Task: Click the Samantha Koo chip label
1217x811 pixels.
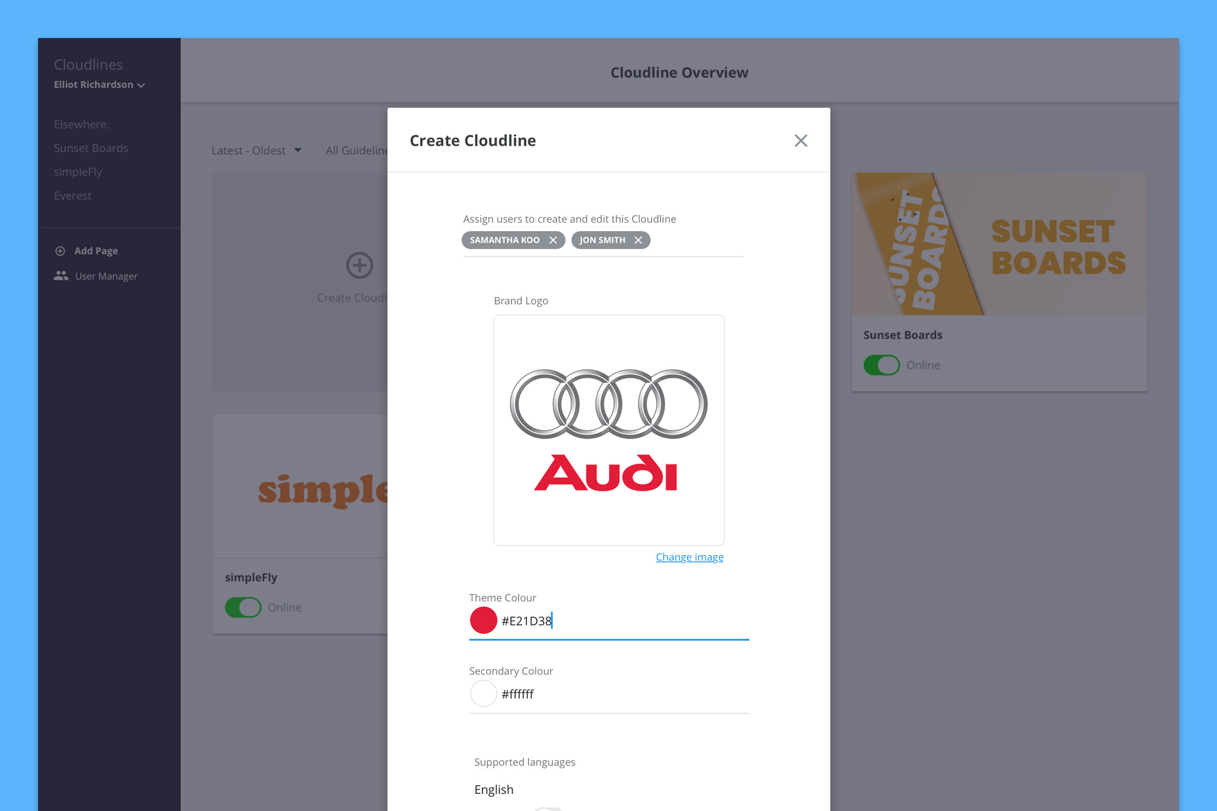Action: (505, 240)
